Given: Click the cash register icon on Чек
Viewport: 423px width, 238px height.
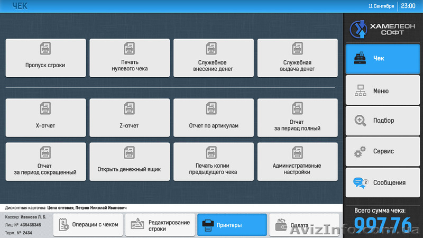Looking at the screenshot, I should tap(360, 59).
